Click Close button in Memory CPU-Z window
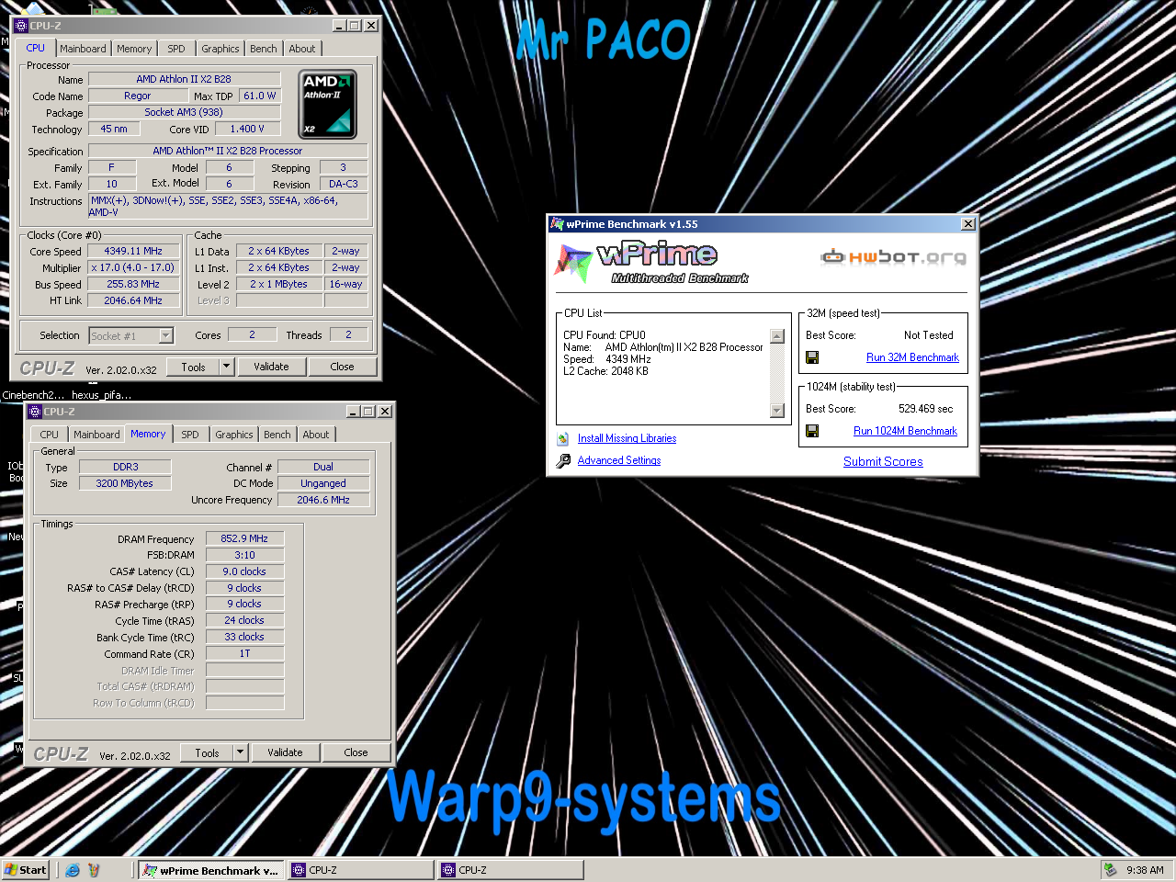Viewport: 1176px width, 882px height. [x=356, y=752]
